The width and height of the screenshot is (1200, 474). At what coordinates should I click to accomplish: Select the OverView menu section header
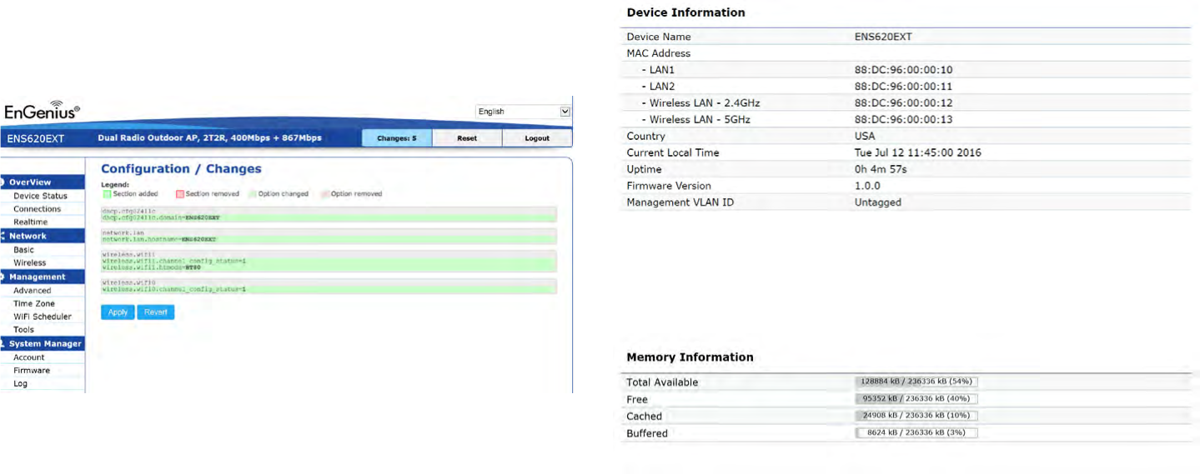(42, 182)
